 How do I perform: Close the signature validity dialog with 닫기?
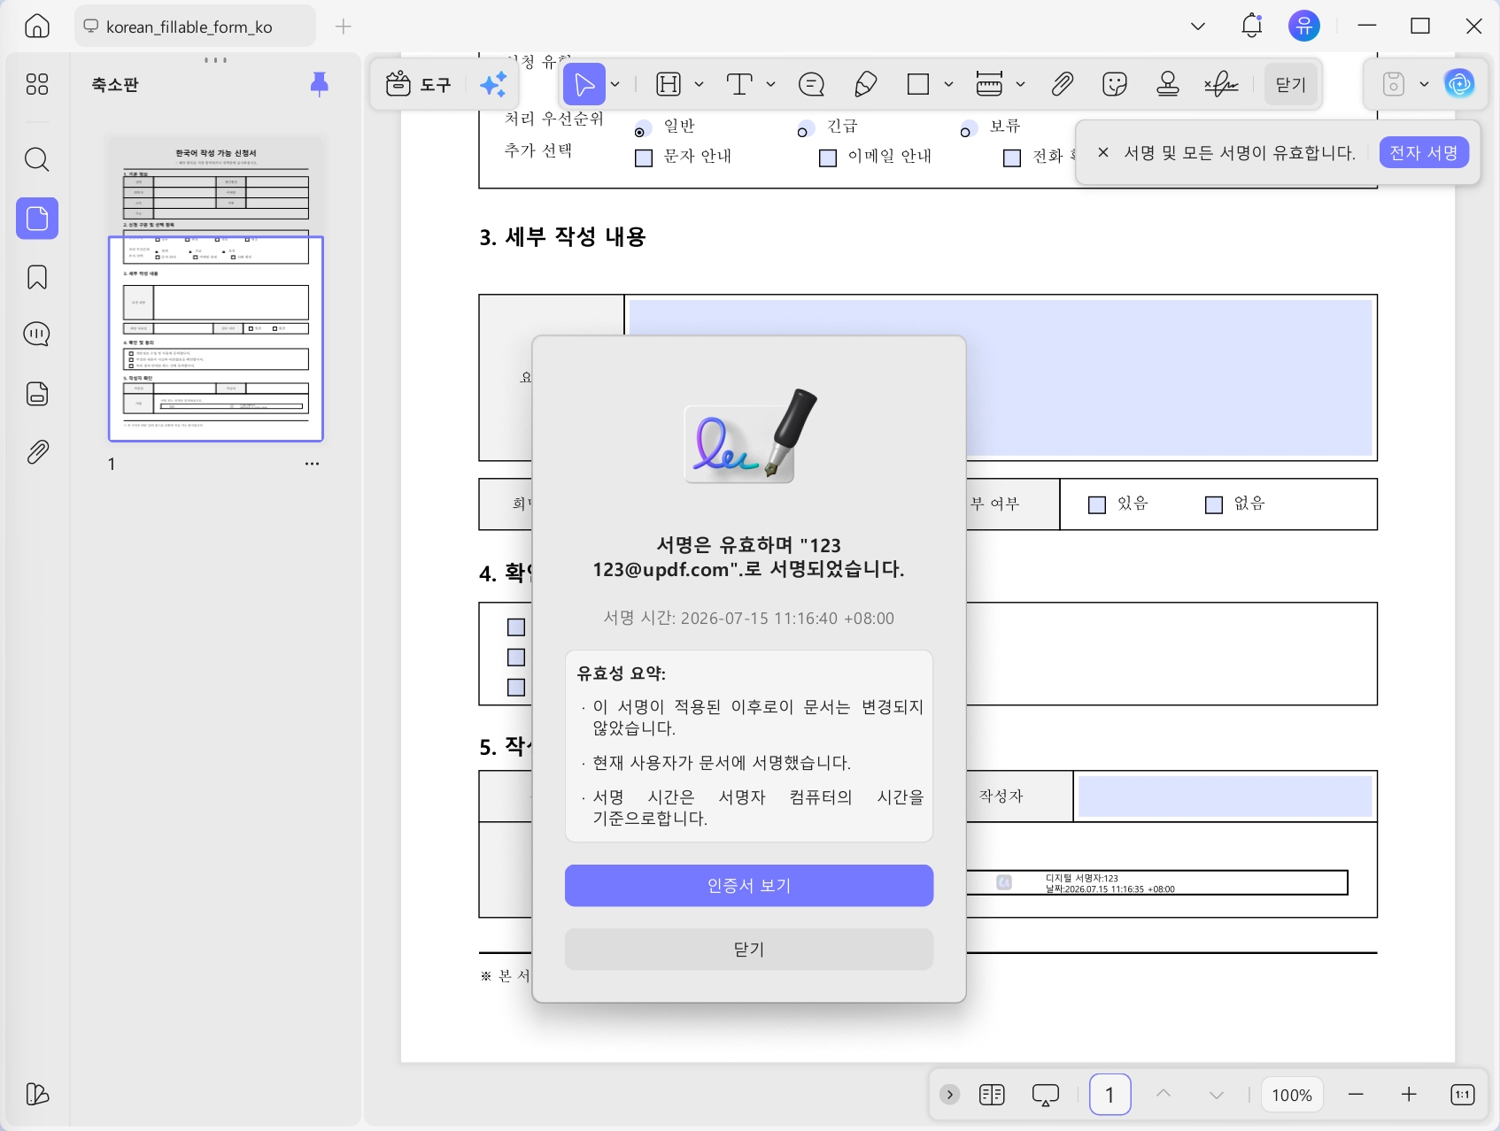tap(749, 950)
